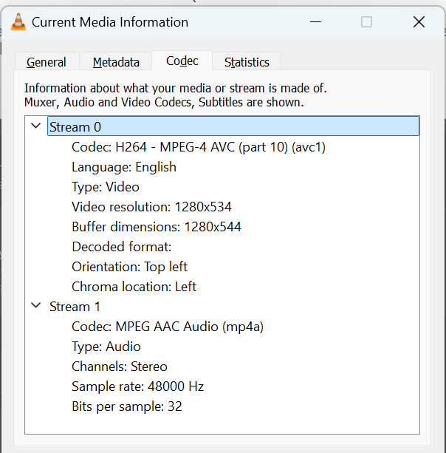Open the Metadata tab
This screenshot has height=453, width=446.
(x=116, y=62)
